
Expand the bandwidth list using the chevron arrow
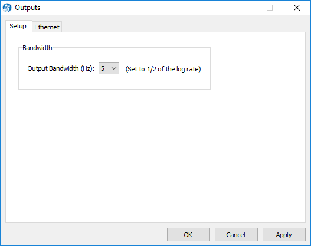pyautogui.click(x=114, y=68)
